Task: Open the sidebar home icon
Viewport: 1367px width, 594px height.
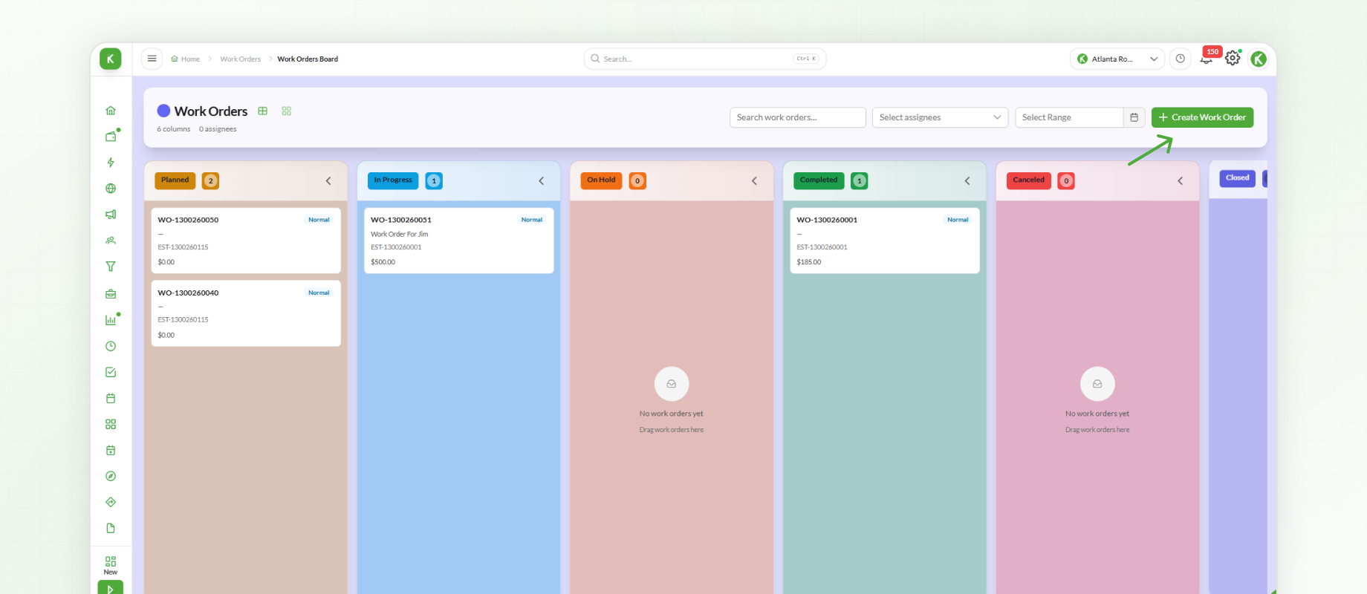Action: pyautogui.click(x=111, y=111)
